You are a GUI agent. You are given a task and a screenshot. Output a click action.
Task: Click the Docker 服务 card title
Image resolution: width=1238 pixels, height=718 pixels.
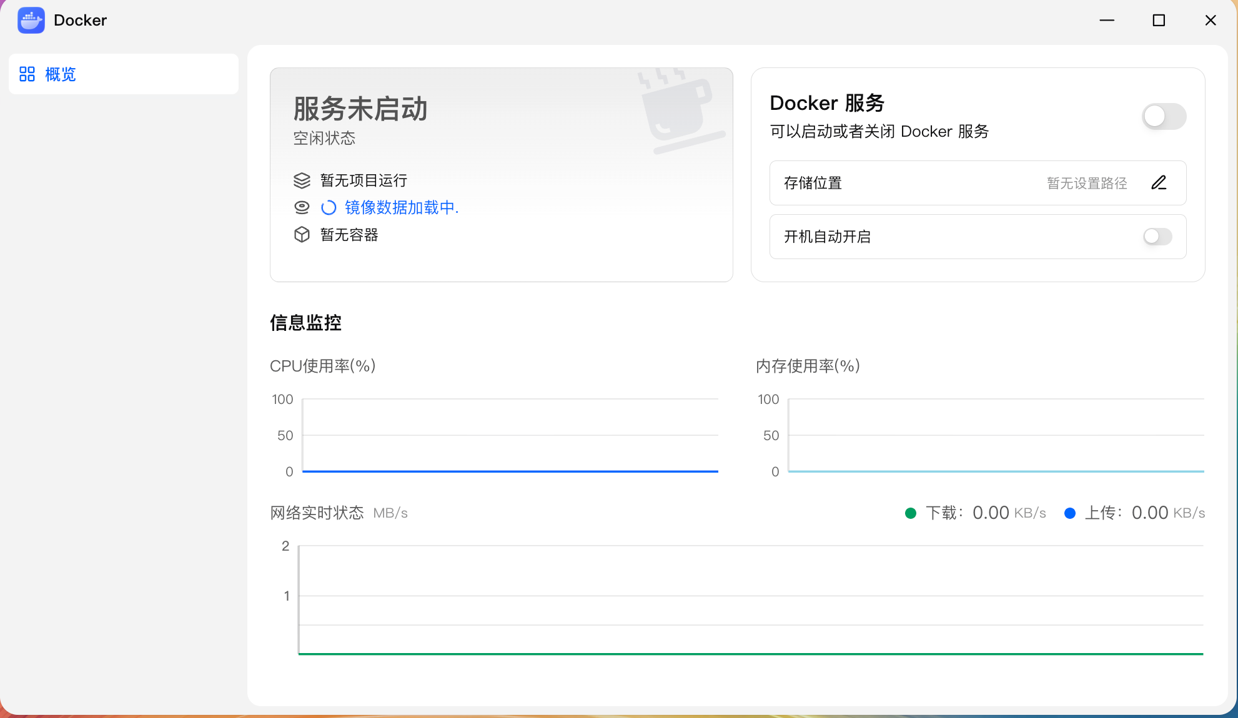pos(827,103)
